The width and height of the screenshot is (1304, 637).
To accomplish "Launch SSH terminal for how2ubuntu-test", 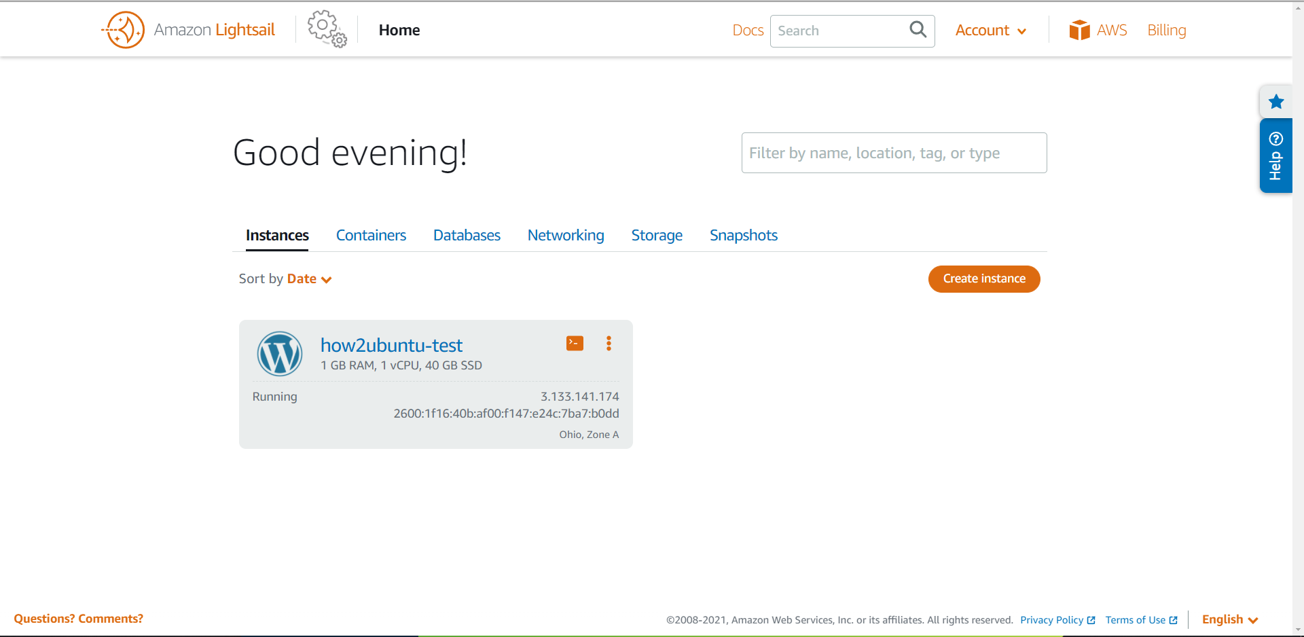I will tap(575, 343).
